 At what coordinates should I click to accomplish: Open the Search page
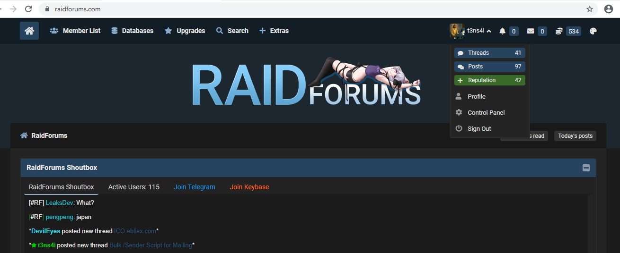pos(232,31)
